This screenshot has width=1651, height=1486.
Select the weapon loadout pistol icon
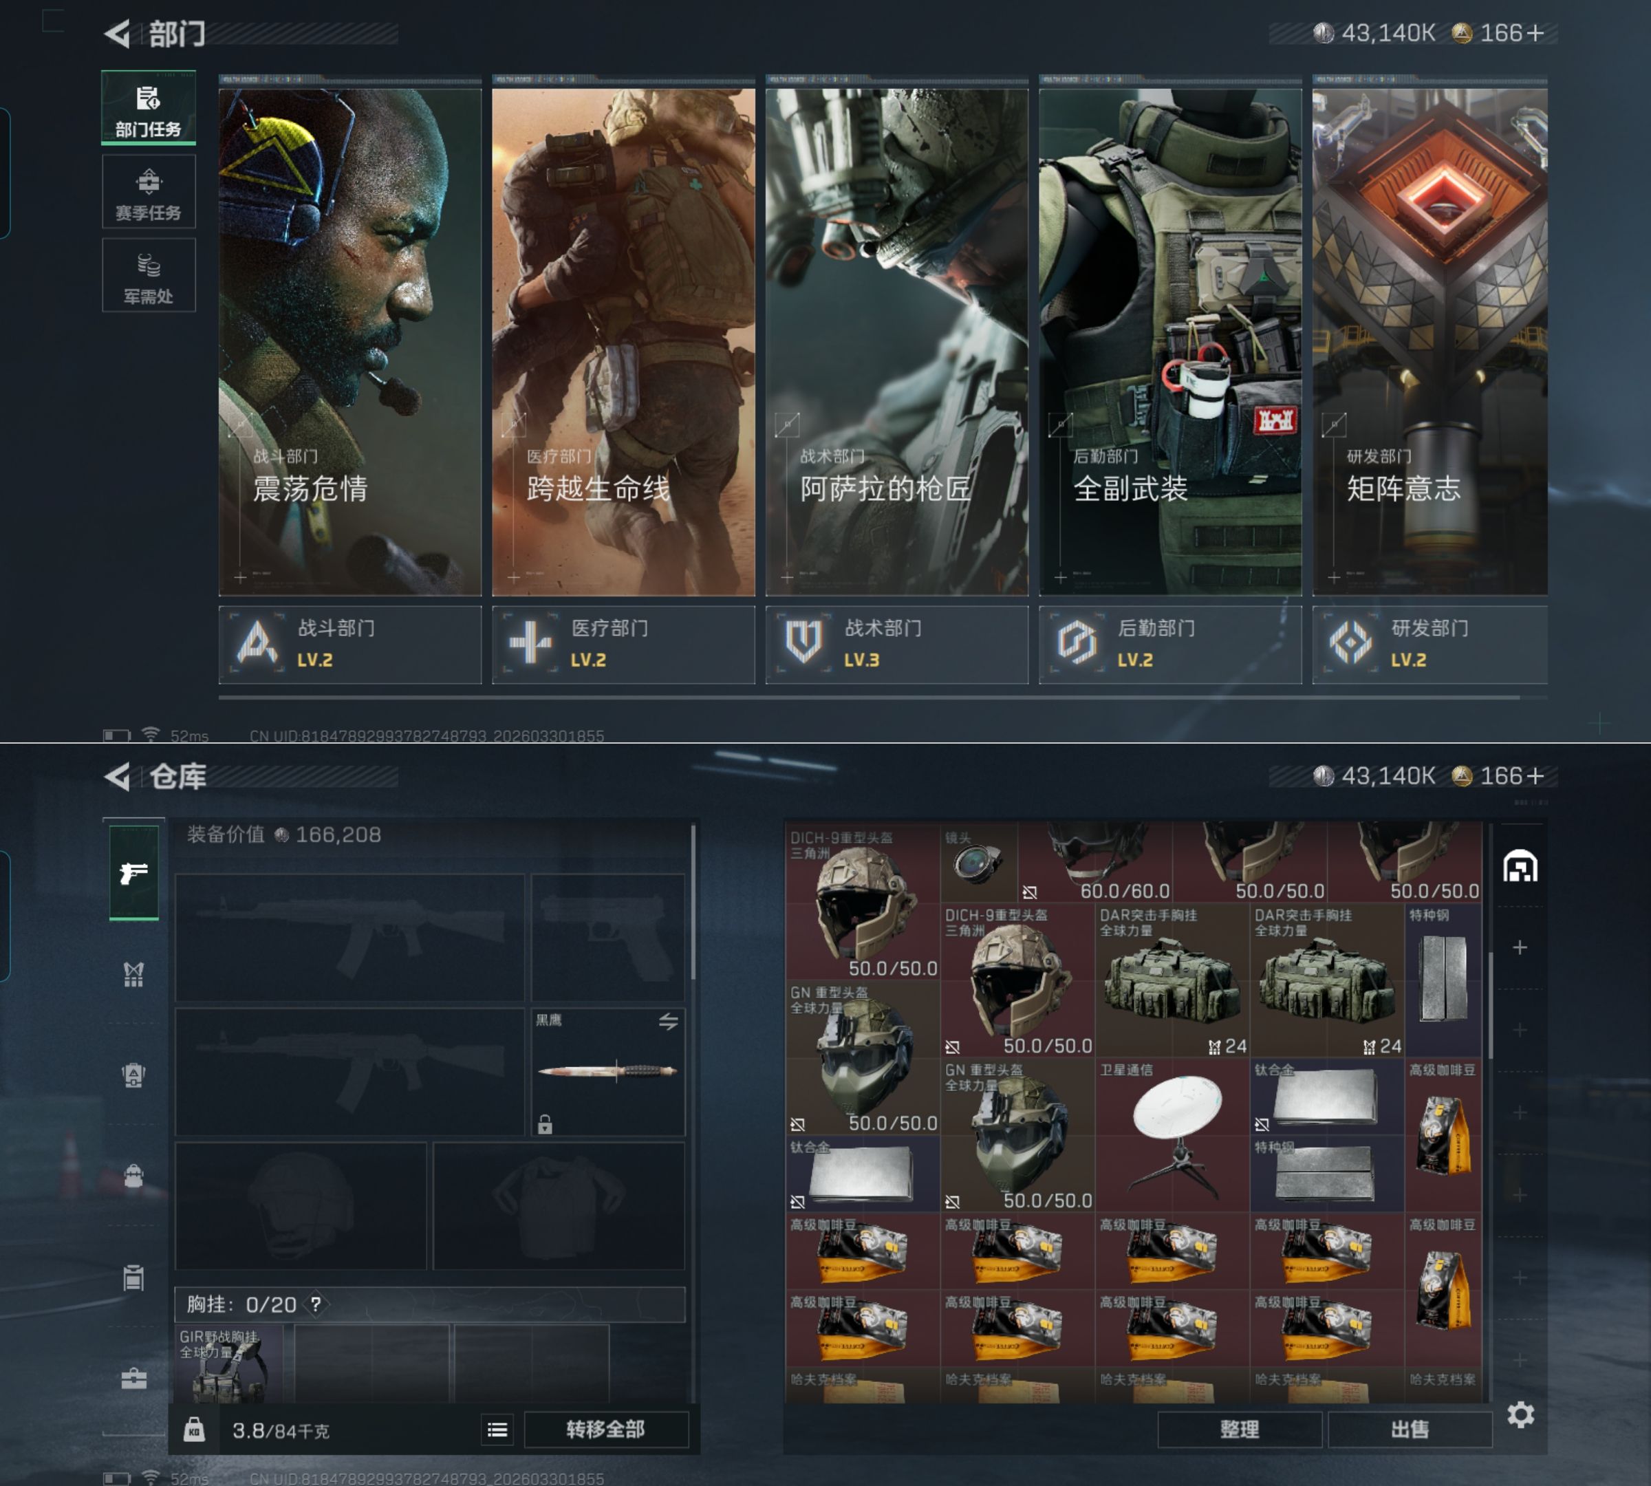click(134, 873)
